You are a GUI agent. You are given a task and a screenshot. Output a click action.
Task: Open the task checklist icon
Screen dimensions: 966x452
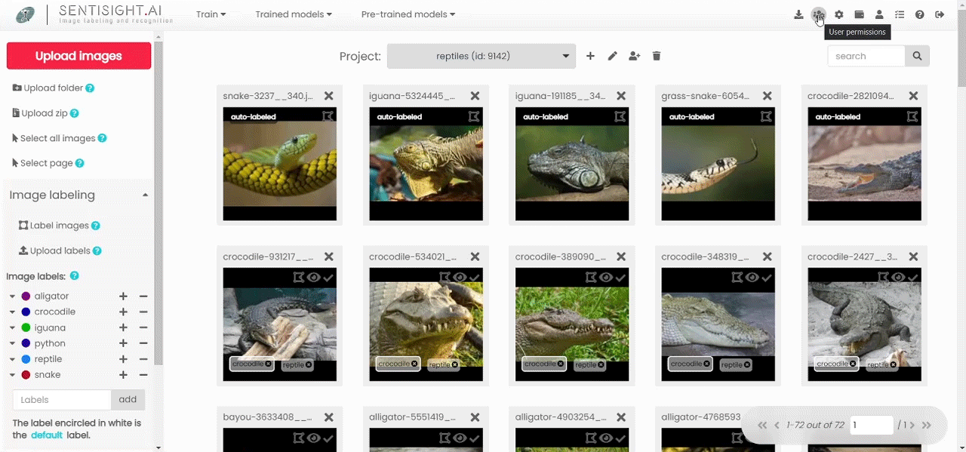pos(900,14)
